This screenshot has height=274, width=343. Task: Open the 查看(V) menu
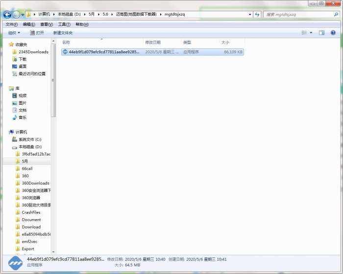pyautogui.click(x=47, y=24)
